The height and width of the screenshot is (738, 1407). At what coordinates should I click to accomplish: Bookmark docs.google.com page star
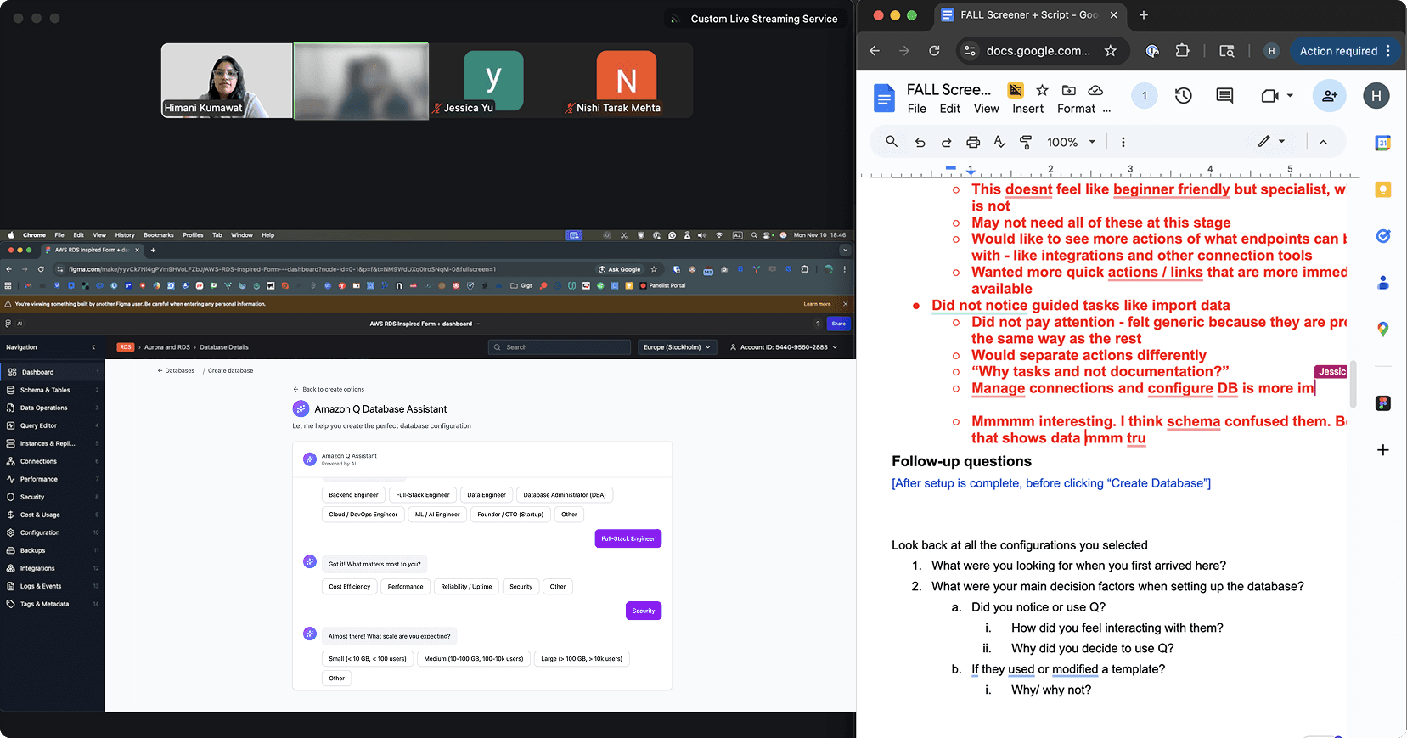(1111, 51)
